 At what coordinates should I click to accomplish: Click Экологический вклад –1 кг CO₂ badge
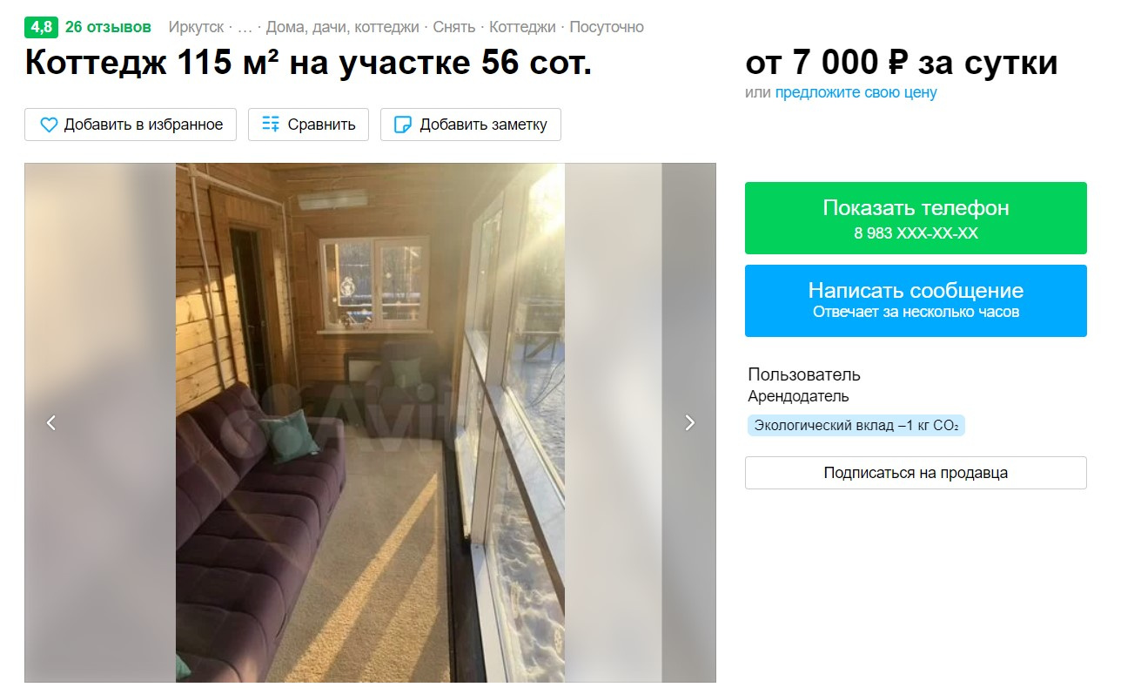(x=856, y=426)
